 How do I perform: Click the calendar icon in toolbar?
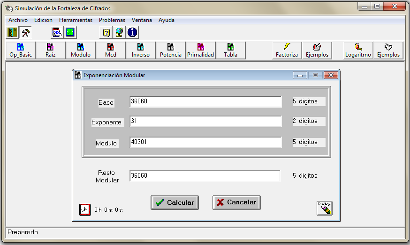click(57, 32)
